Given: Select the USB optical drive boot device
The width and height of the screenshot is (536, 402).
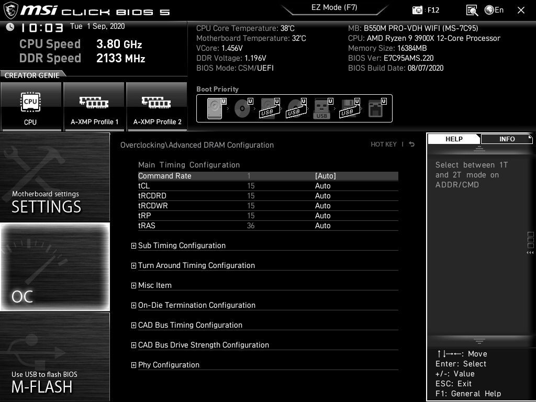Looking at the screenshot, I should click(297, 108).
